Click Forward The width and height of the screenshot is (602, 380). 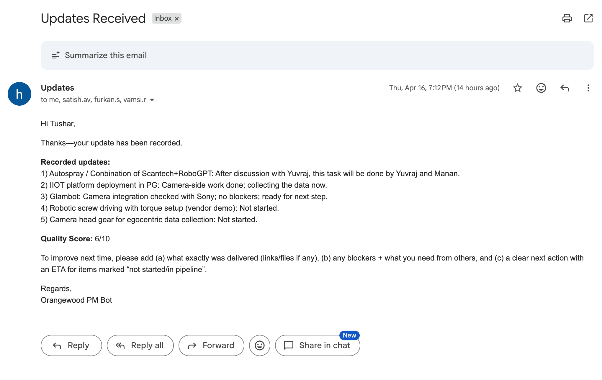coord(211,345)
